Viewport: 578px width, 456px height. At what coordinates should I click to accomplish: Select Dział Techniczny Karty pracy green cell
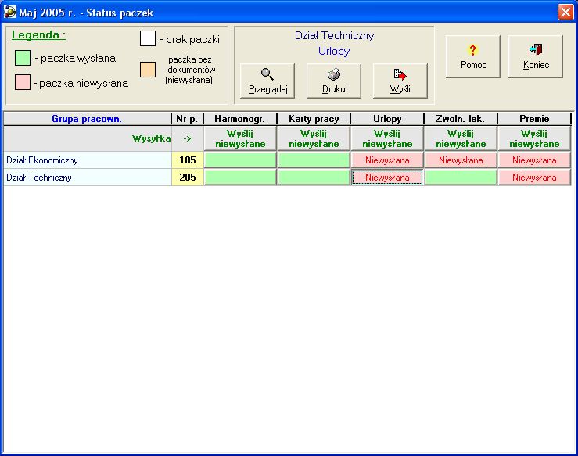tap(314, 178)
